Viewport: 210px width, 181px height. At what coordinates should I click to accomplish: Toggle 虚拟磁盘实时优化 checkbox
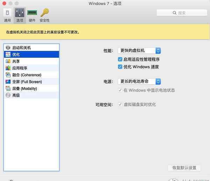pyautogui.click(x=120, y=104)
